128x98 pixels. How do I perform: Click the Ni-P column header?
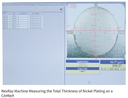coord(14,14)
